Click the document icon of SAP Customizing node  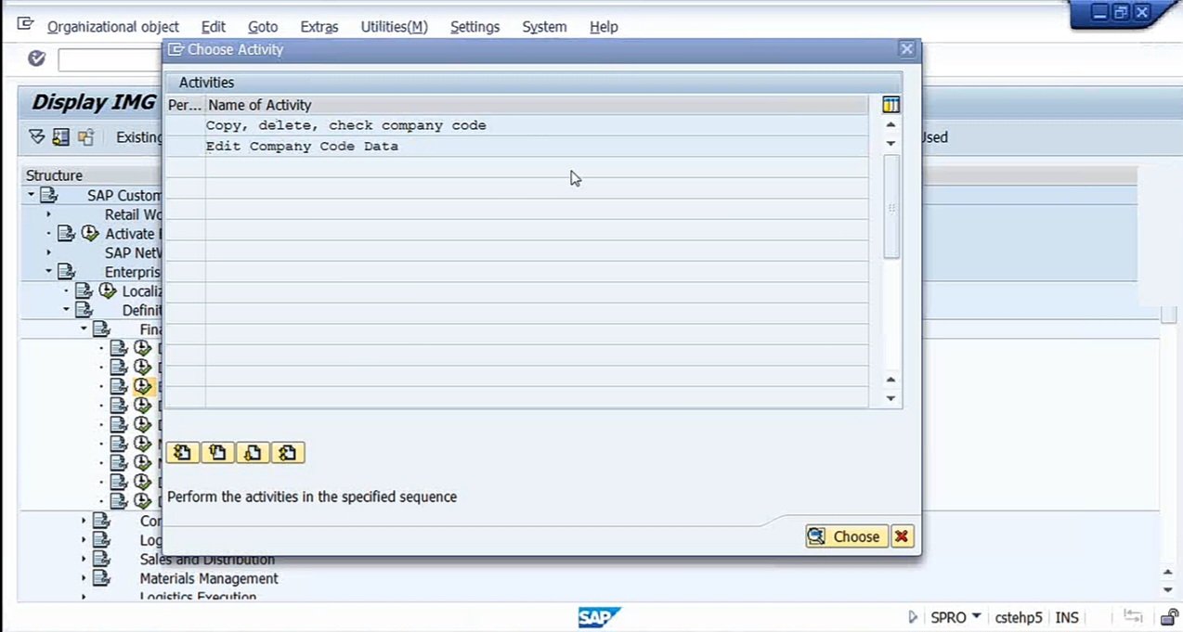(49, 195)
